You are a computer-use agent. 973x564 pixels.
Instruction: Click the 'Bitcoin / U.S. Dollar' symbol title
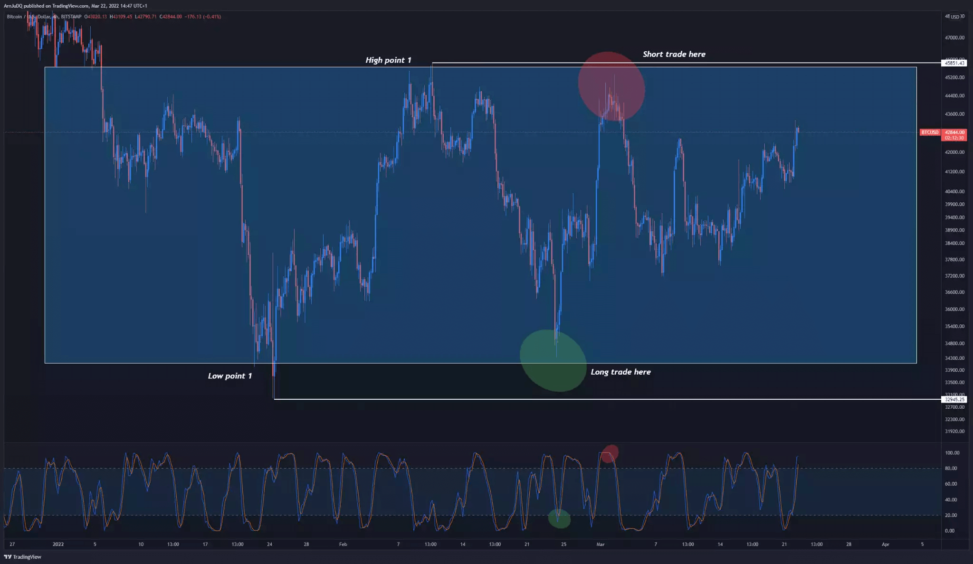point(29,17)
